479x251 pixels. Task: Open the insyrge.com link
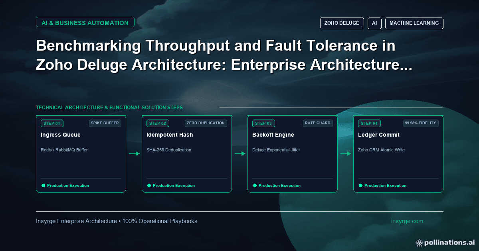408,221
